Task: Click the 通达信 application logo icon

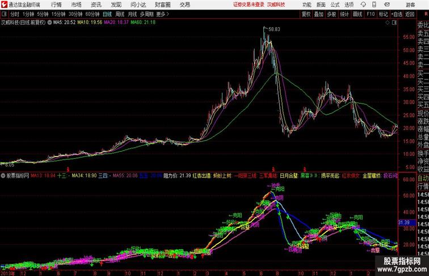Action: [x=4, y=5]
